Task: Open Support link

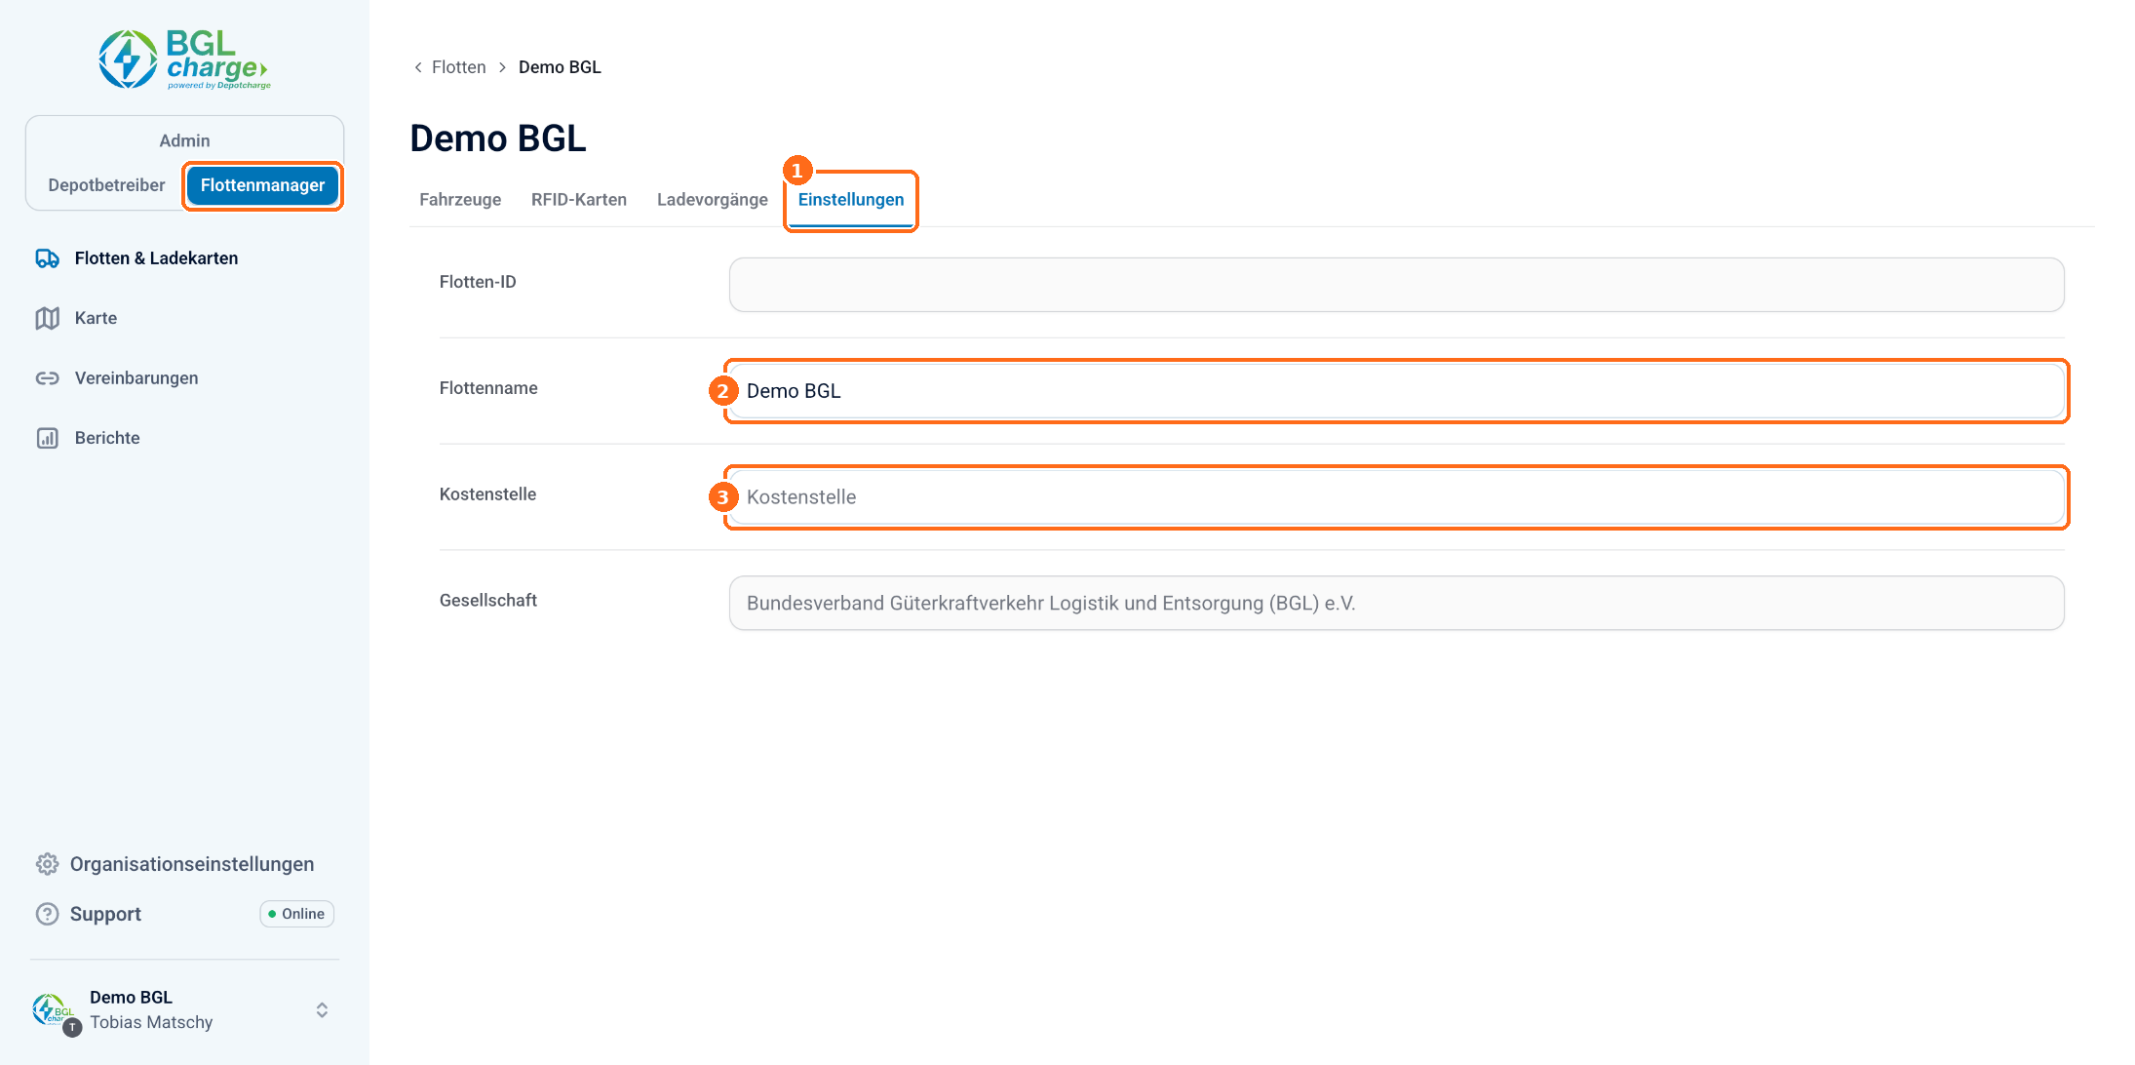Action: click(105, 914)
